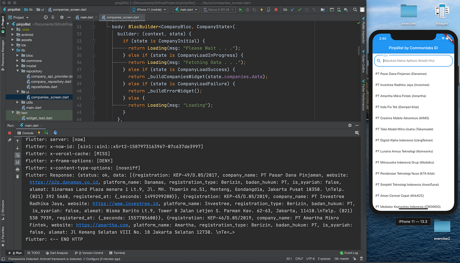460x263 pixels.
Task: Pin the Run tool window
Action: click(10, 140)
